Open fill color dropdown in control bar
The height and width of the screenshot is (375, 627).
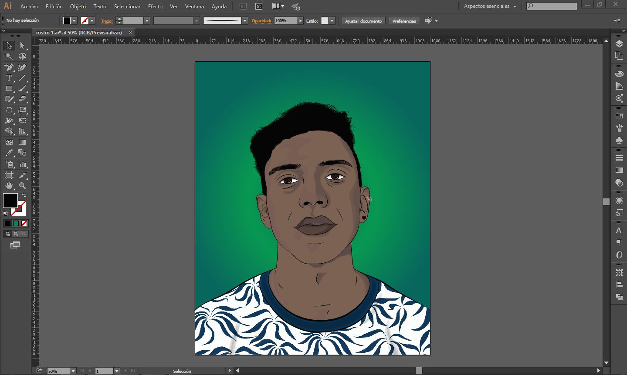[x=74, y=21]
